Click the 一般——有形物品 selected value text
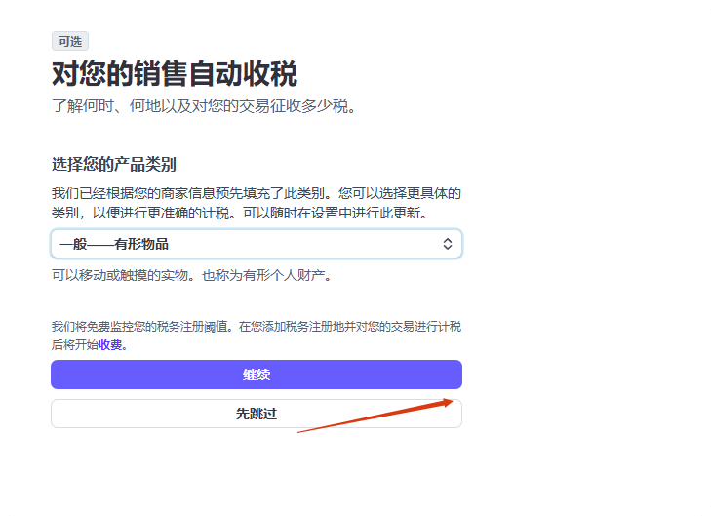 [x=120, y=244]
